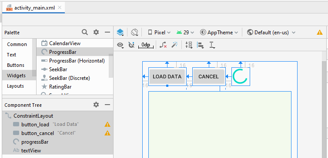Viewport: 328px width, 158px height.
Task: Select CANCEL button on canvas
Action: 208,76
